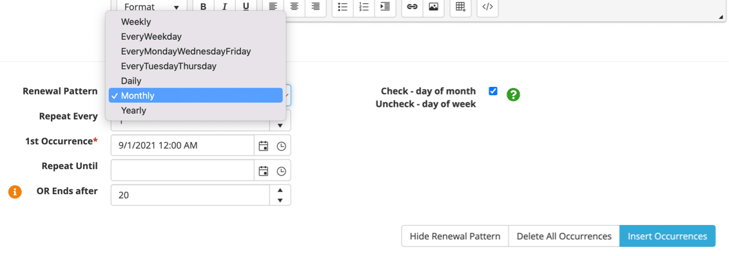The width and height of the screenshot is (729, 256).
Task: Choose EveryWeekday option
Action: tap(196, 36)
